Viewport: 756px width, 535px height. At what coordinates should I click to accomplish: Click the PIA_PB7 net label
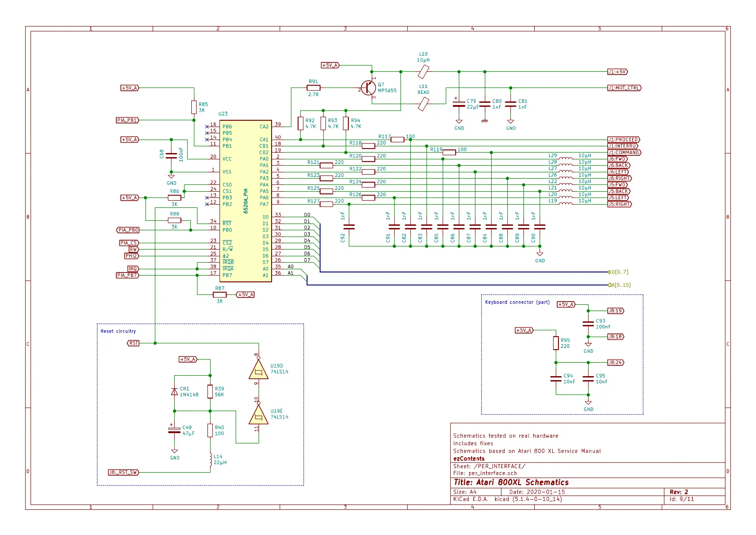(x=127, y=275)
